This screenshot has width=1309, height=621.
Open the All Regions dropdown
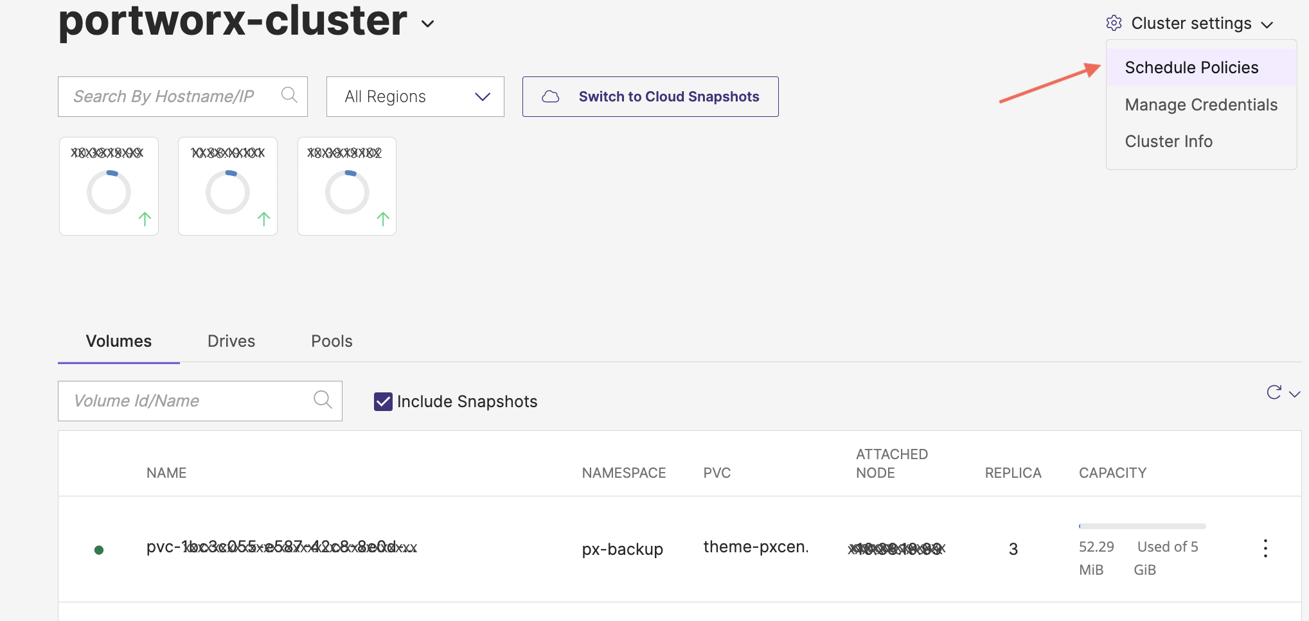[x=415, y=97]
